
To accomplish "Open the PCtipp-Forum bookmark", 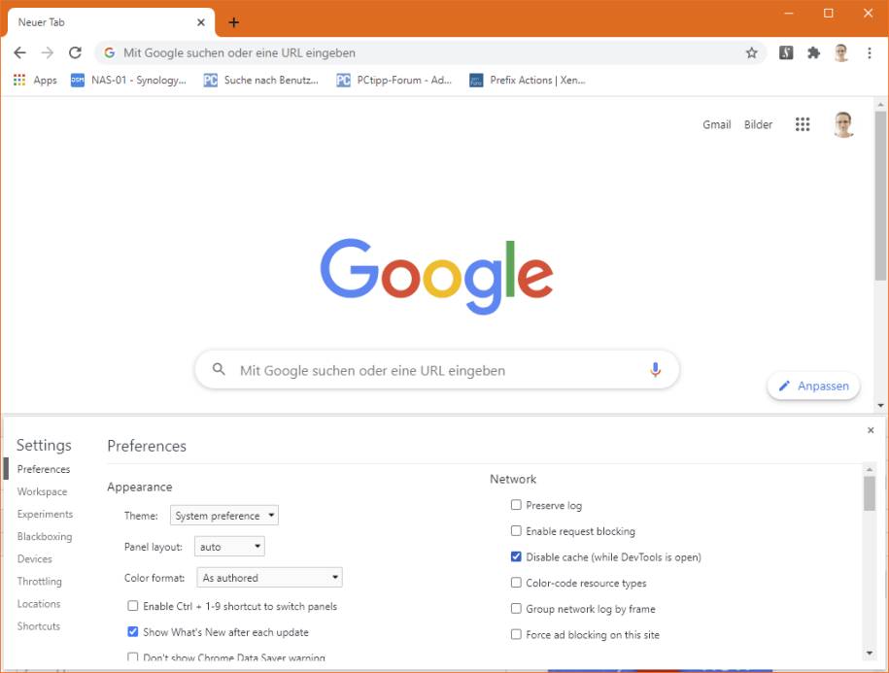I will 394,80.
